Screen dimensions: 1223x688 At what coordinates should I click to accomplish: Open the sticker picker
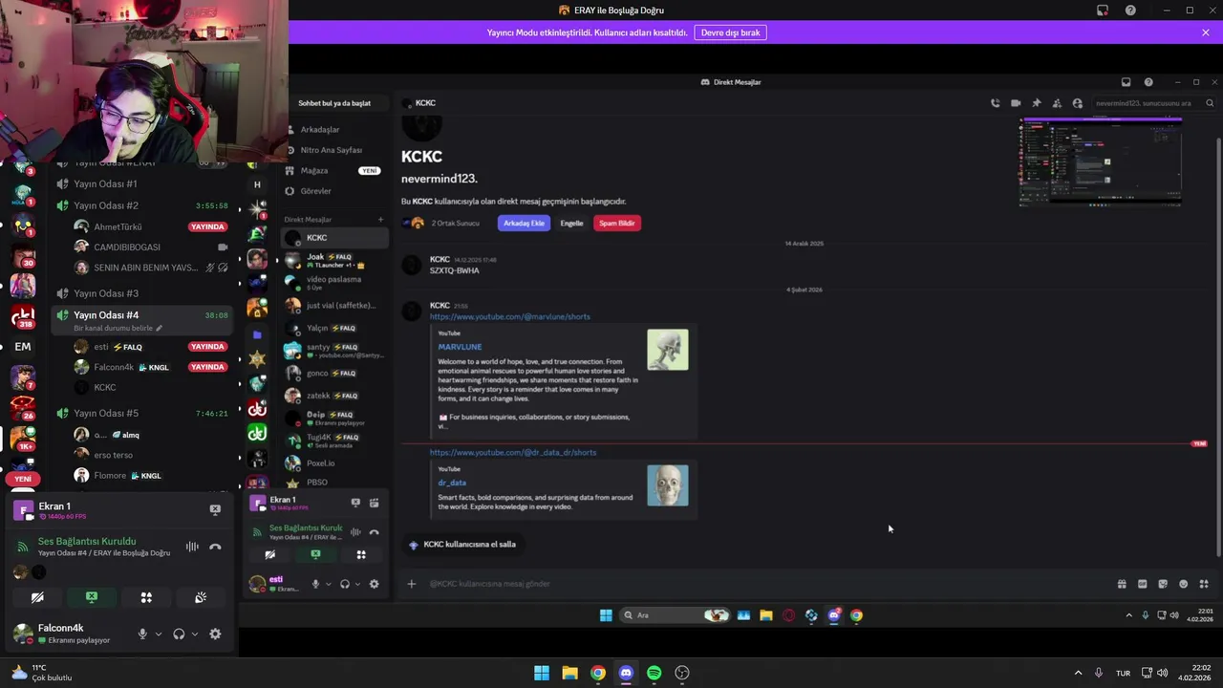click(1163, 584)
